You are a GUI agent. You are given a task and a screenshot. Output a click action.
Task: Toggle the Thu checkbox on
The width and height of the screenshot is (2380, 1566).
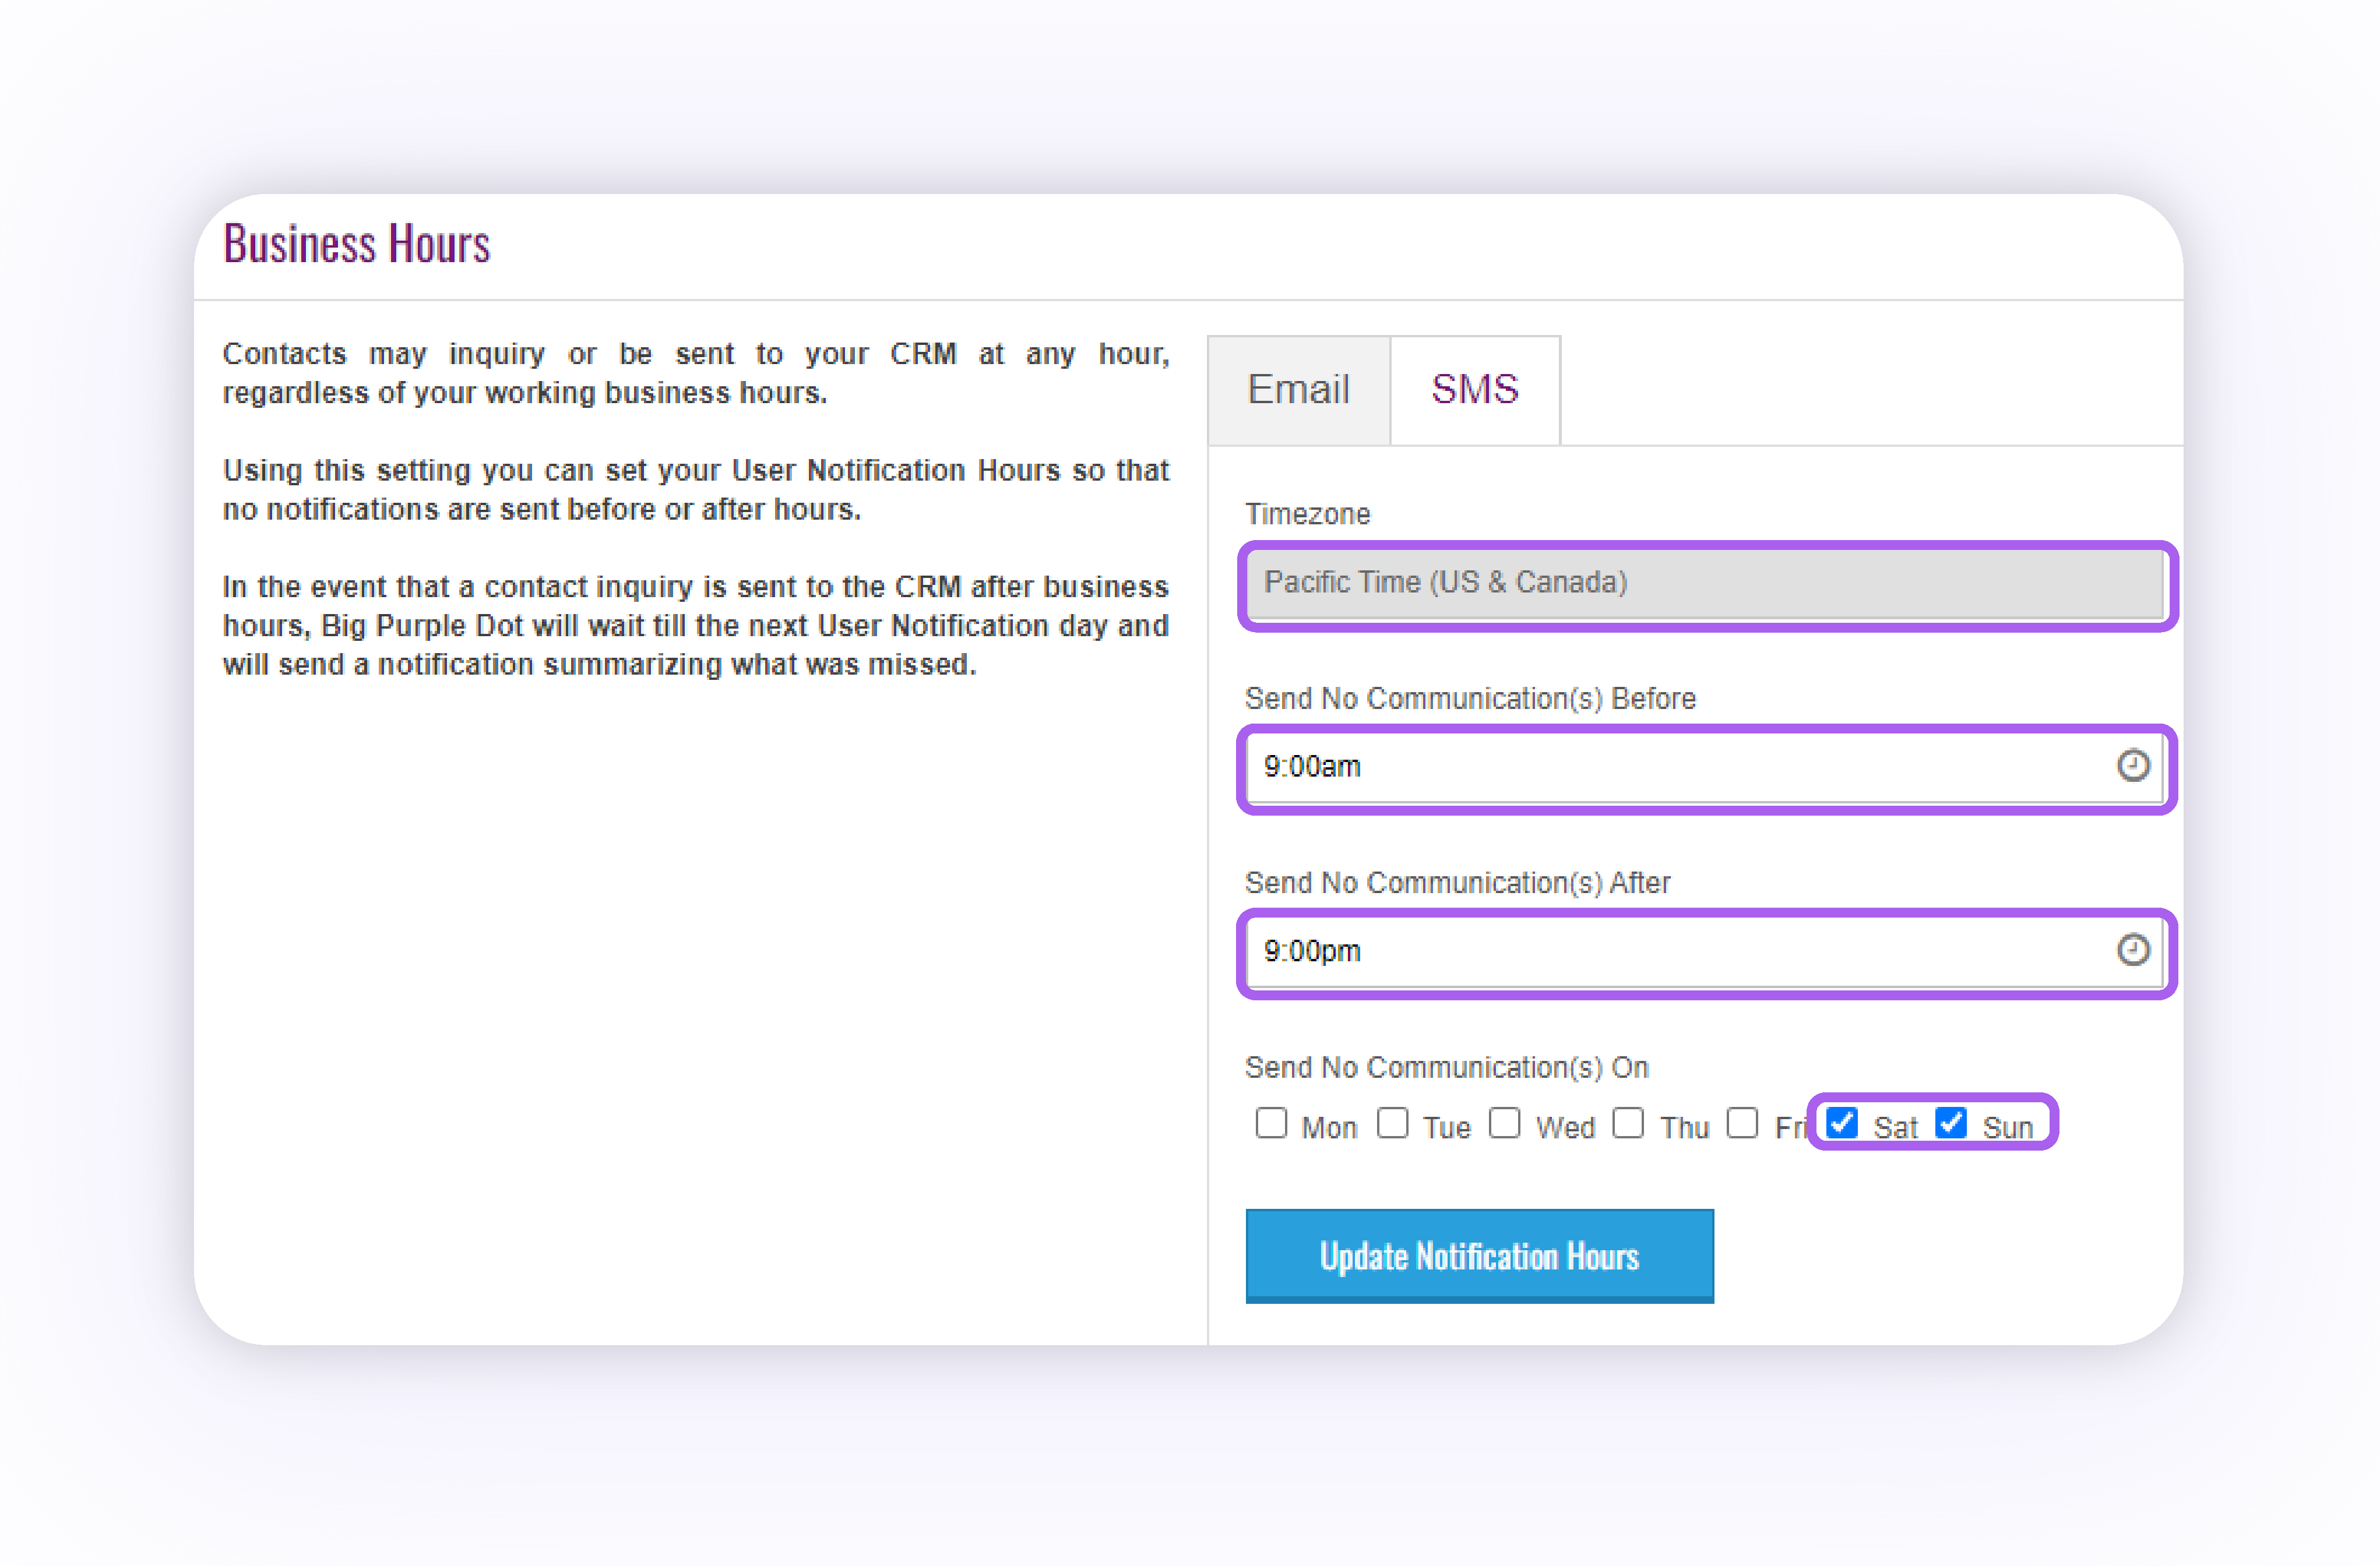pyautogui.click(x=1628, y=1124)
